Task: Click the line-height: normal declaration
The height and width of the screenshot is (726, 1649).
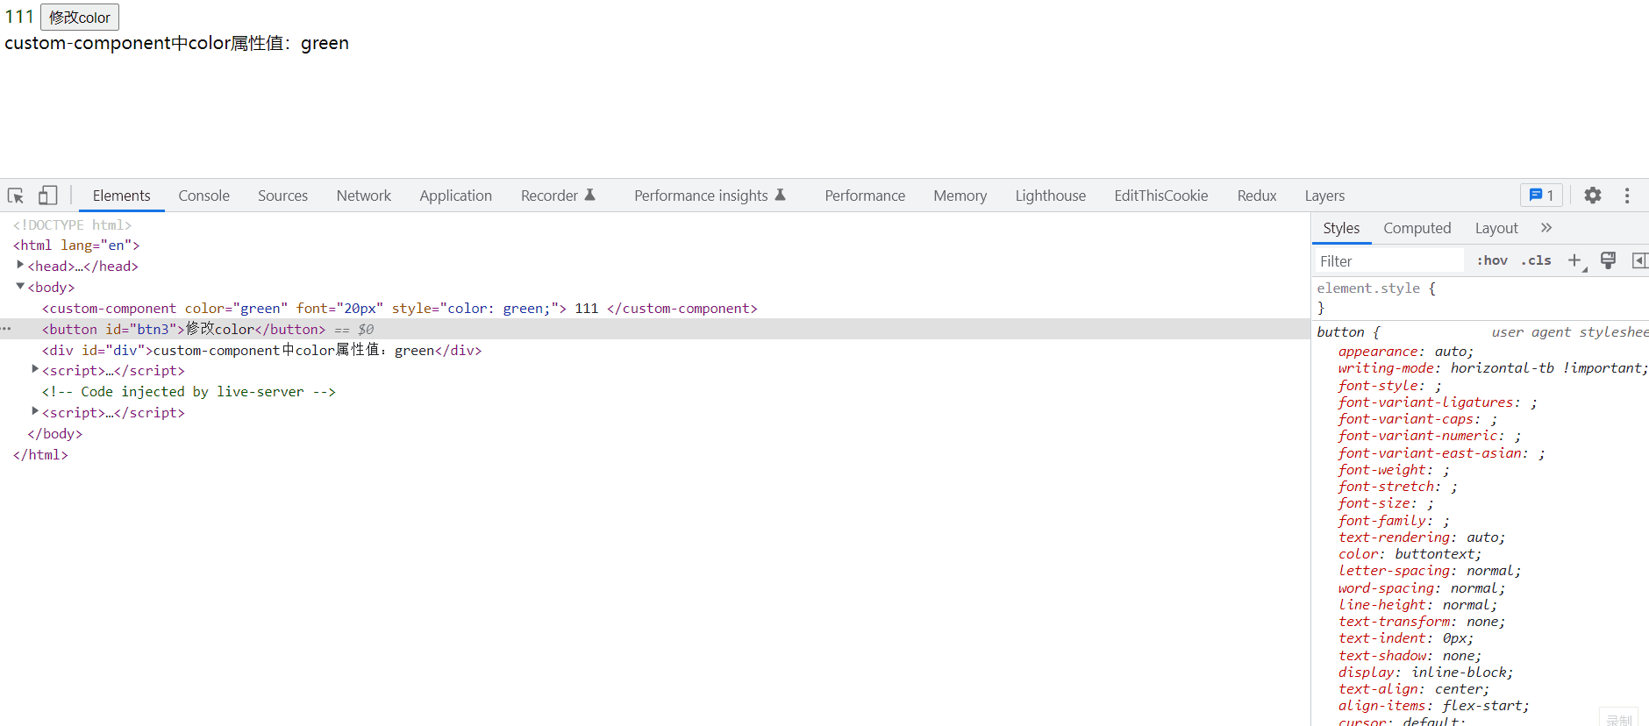Action: coord(1418,604)
